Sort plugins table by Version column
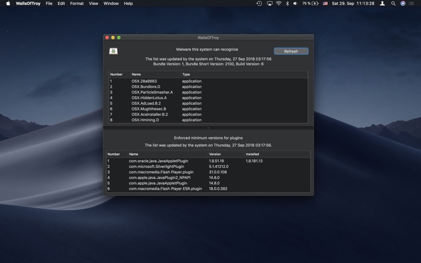The height and width of the screenshot is (263, 421). [226, 154]
